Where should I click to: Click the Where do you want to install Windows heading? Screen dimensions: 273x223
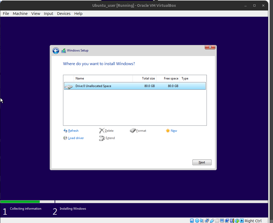tap(99, 64)
